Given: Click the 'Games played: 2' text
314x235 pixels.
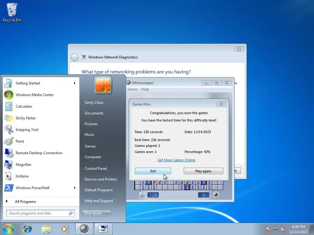Looking at the screenshot, I should coord(147,146).
